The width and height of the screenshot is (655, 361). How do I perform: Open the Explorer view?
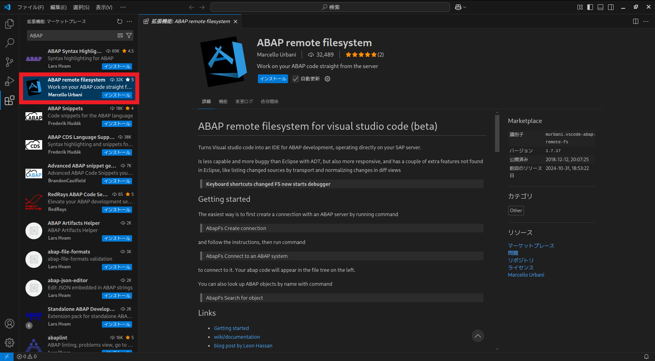pyautogui.click(x=9, y=23)
